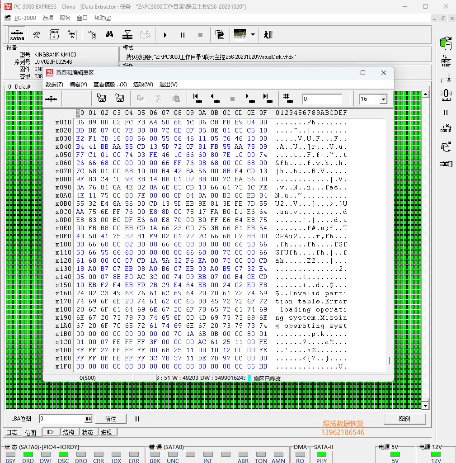
Task: Open the LBA位图 field dropdown arrow
Action: click(88, 419)
